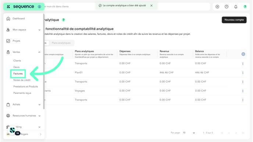Click the Nouveau compte button
The image size is (253, 142).
pyautogui.click(x=234, y=20)
